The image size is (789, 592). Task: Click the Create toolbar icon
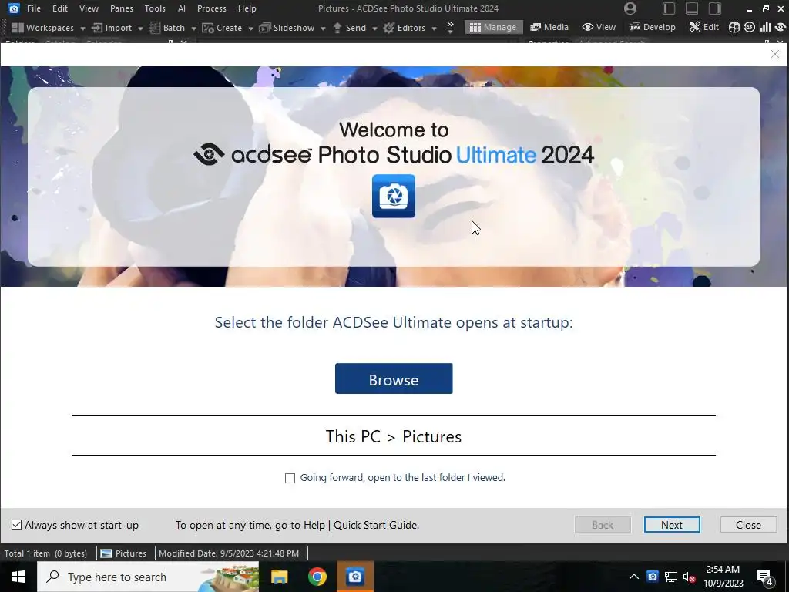coord(208,28)
